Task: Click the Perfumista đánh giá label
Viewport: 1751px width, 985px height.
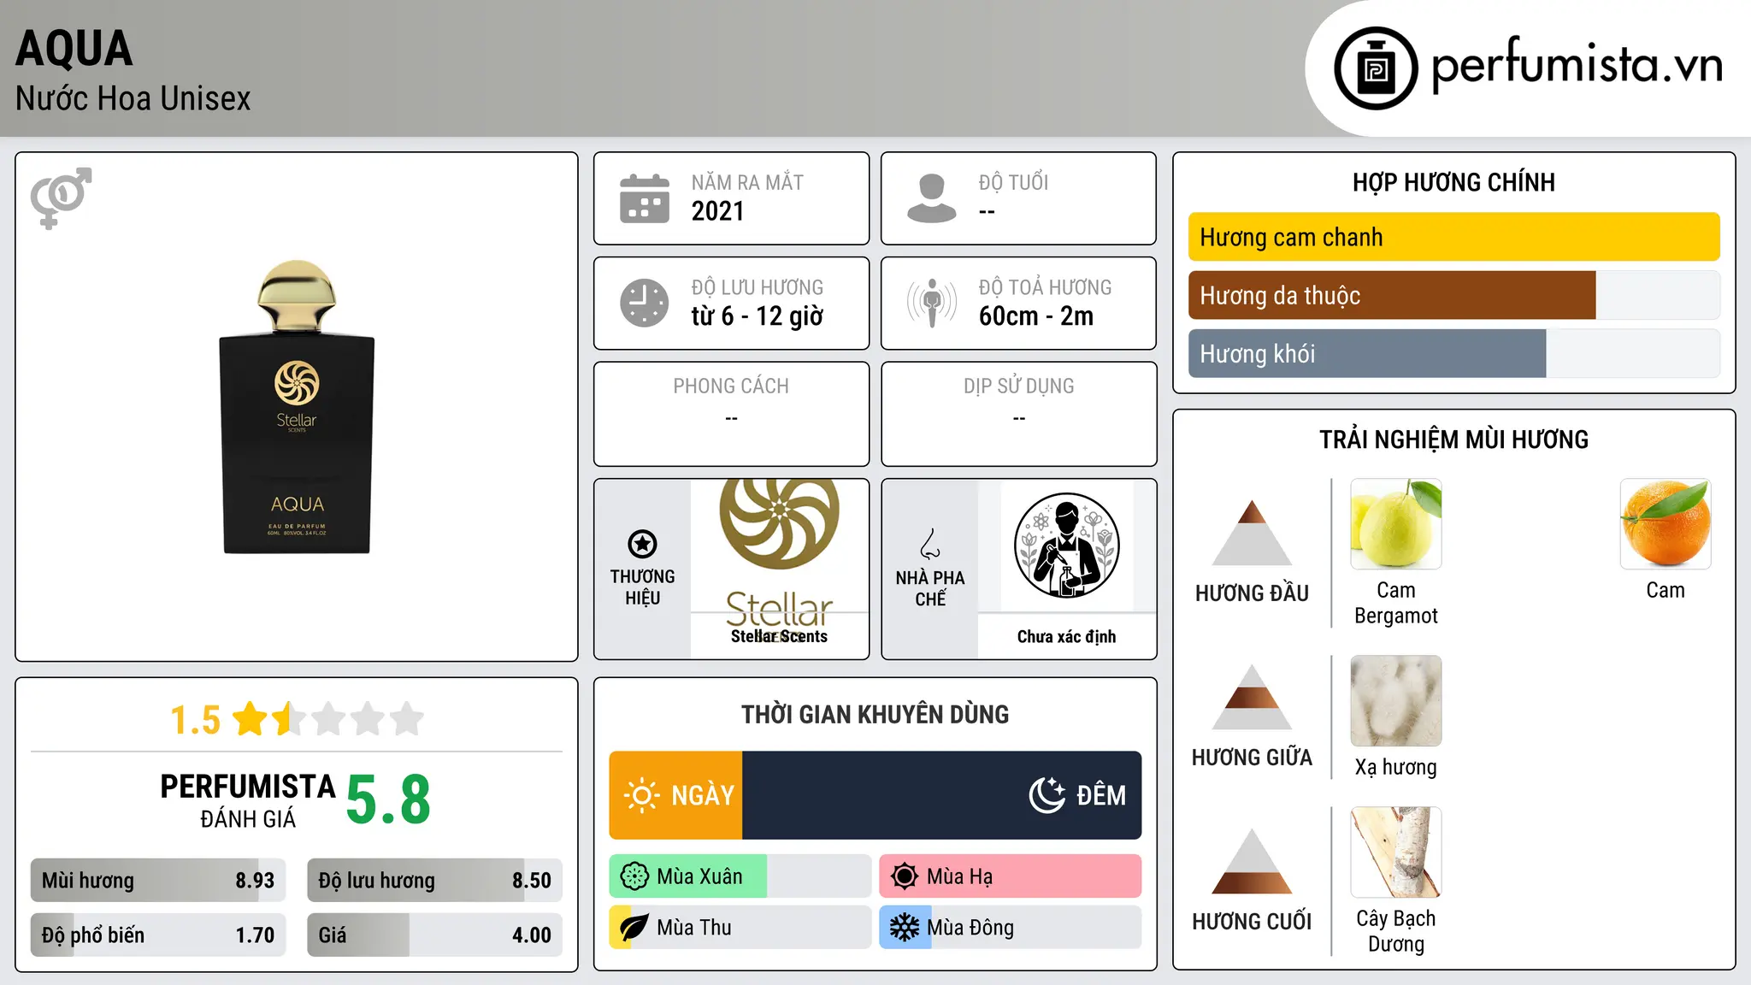Action: click(x=248, y=800)
